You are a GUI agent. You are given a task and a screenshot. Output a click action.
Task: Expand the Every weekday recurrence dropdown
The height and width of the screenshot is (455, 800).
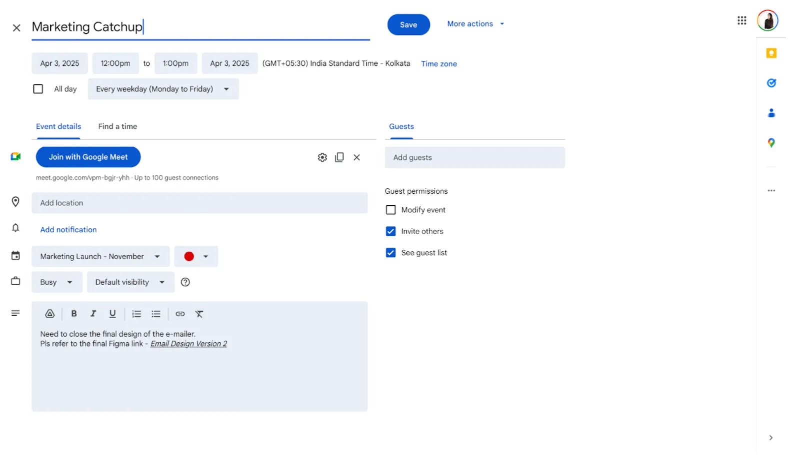tap(163, 89)
